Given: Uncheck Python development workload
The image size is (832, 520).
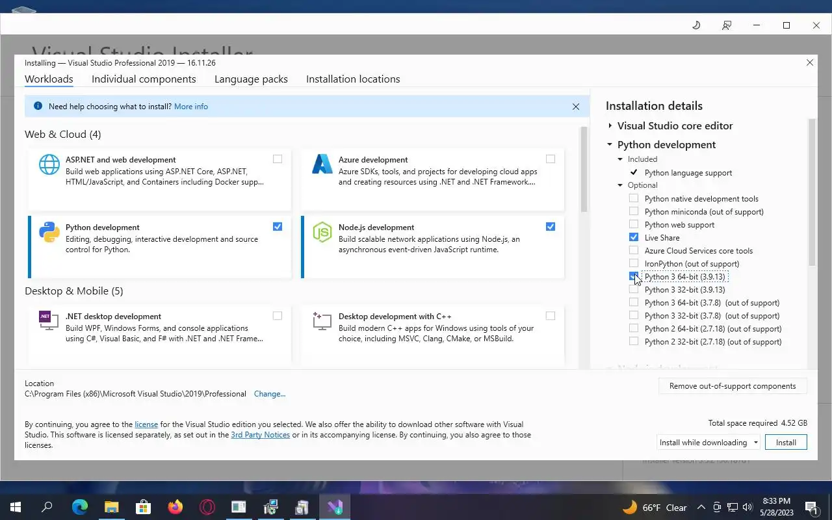Looking at the screenshot, I should click(278, 227).
